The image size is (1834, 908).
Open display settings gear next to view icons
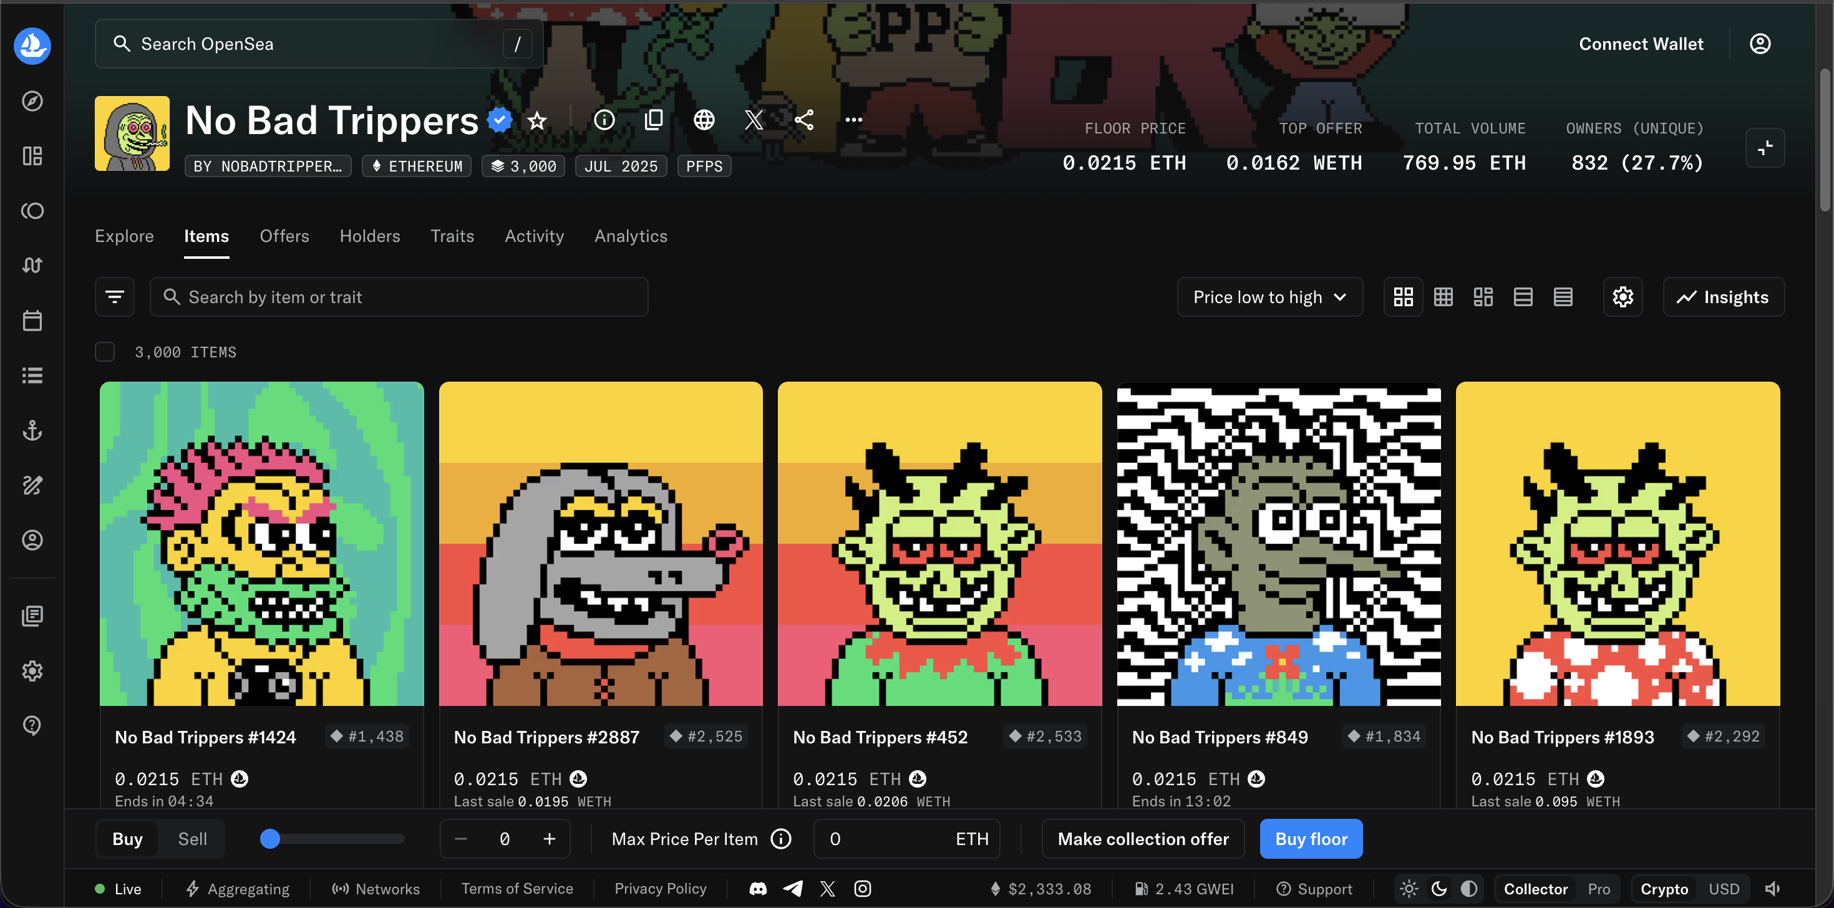click(x=1623, y=297)
